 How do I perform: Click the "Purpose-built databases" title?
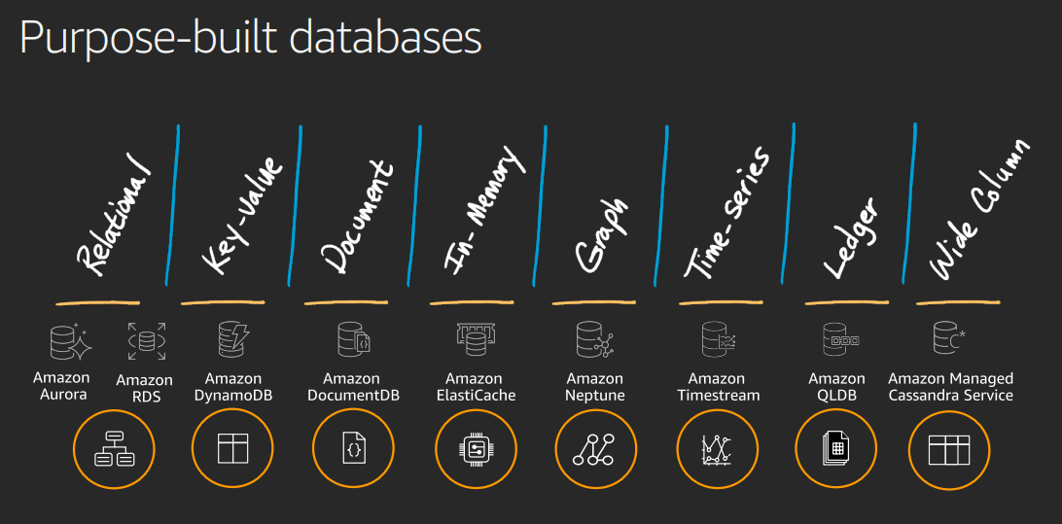[x=250, y=38]
